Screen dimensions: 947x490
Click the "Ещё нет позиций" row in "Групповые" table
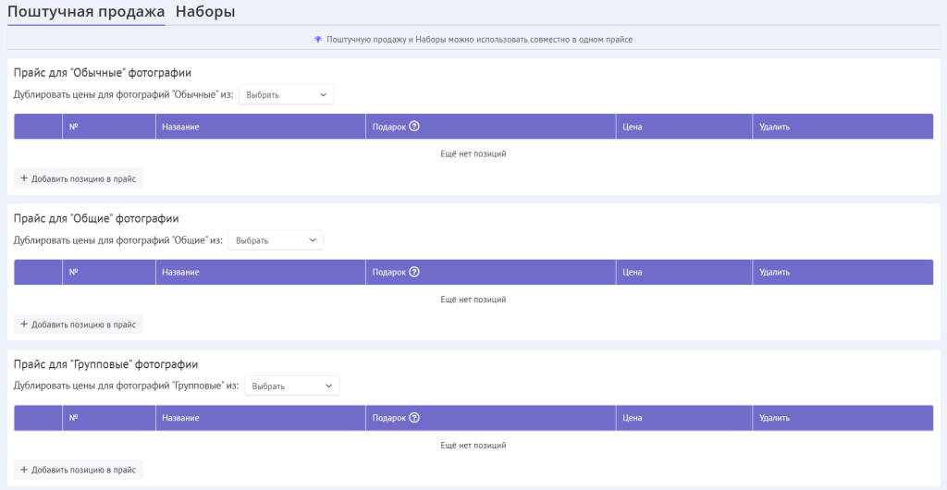tap(473, 445)
